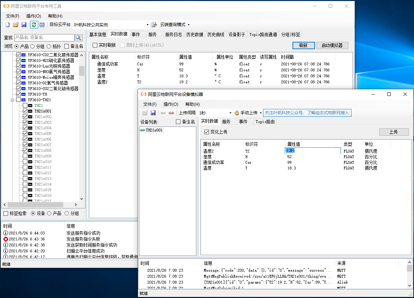This screenshot has height=298, width=414.
Task: Click the Open folder icon in main toolbar
Action: pyautogui.click(x=16, y=25)
